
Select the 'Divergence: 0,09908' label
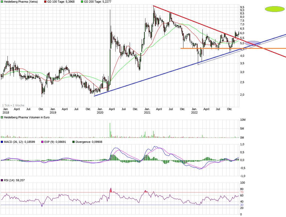[89, 142]
